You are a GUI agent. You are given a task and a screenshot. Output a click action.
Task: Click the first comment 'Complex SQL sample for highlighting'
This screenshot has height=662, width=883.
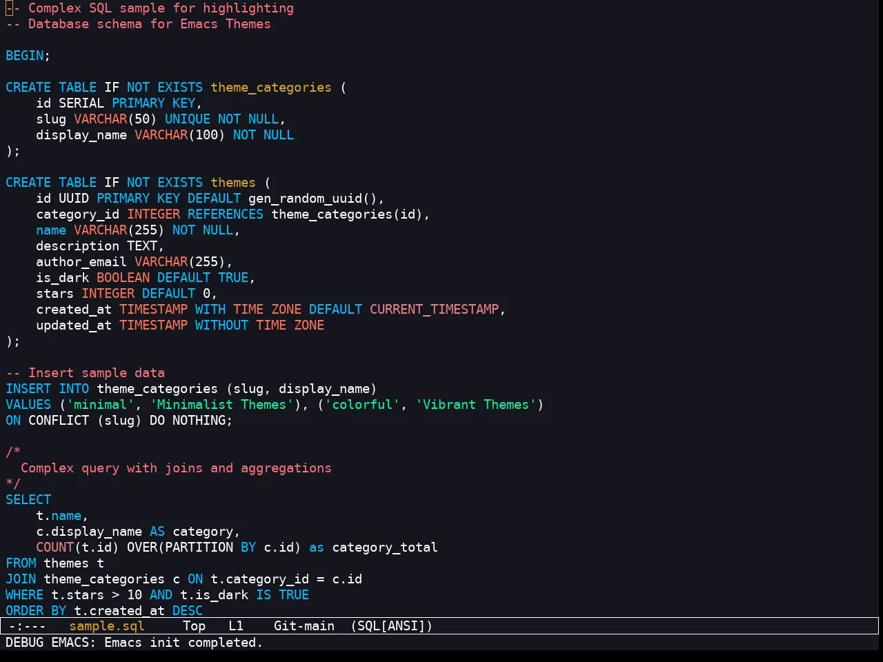point(161,8)
